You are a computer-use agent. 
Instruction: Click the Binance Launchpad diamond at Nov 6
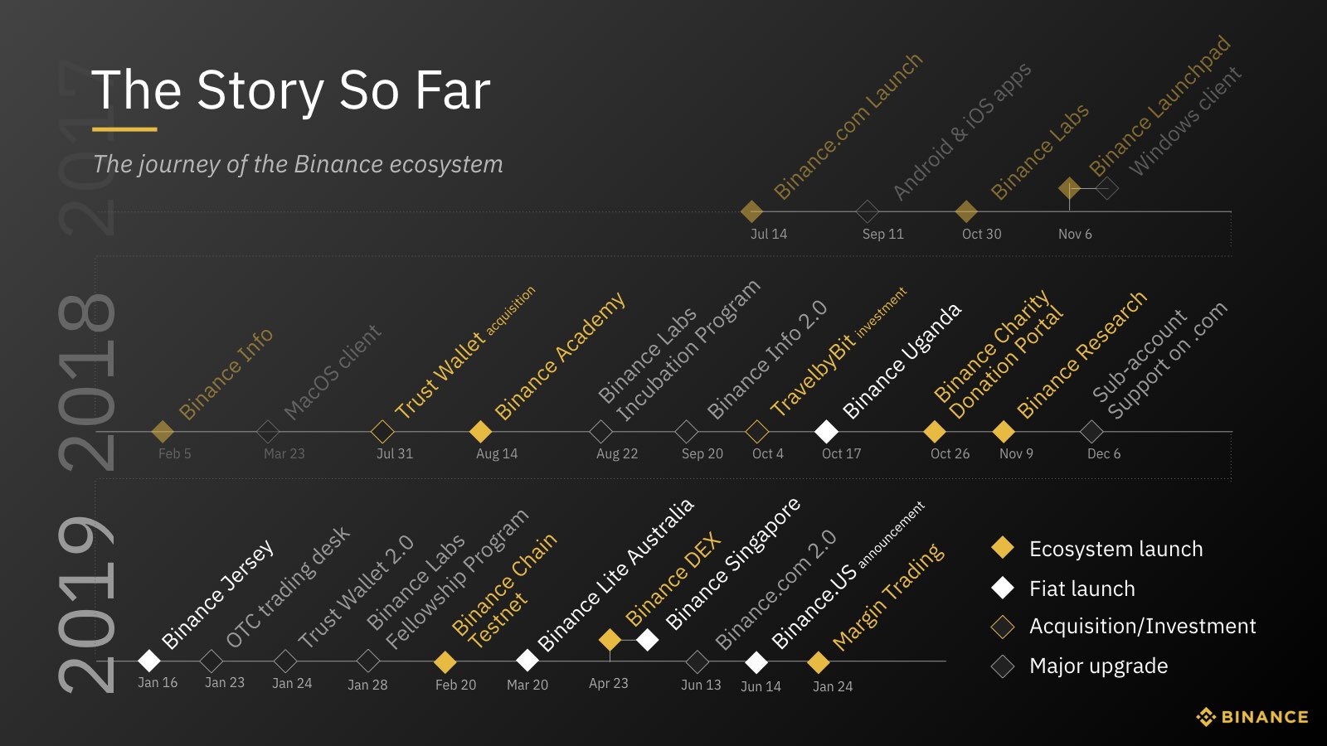(1070, 188)
